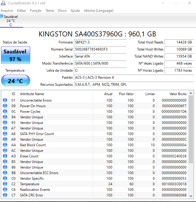
Task: Open the Editar menu
Action: click(21, 11)
